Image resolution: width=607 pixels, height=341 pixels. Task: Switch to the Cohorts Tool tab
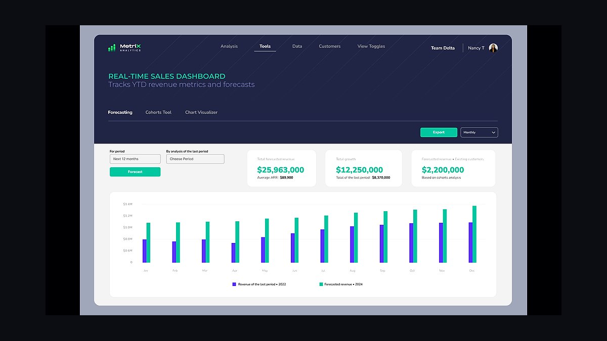pyautogui.click(x=158, y=112)
